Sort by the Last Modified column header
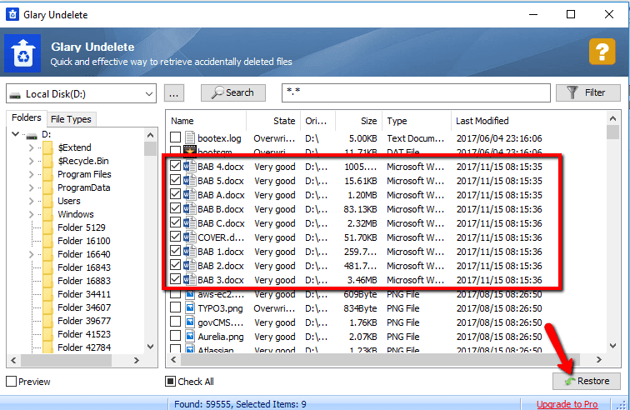Screen dimensions: 630x410 coord(528,121)
